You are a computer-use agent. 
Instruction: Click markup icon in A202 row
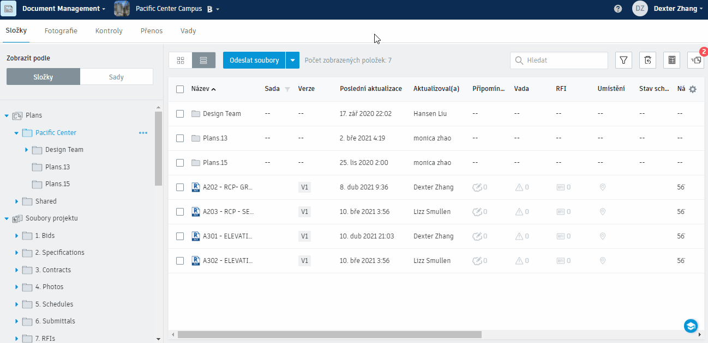click(477, 187)
